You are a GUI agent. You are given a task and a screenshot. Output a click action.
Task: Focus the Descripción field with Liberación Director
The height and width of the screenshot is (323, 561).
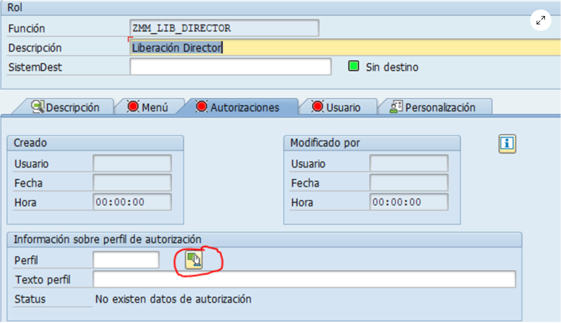343,48
